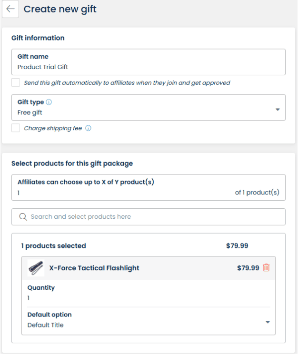Click the Gift type info icon

click(50, 102)
